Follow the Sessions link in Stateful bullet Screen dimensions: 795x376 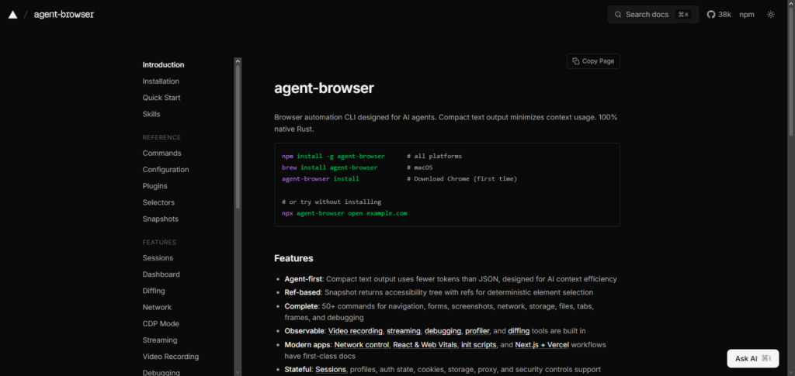coord(331,370)
